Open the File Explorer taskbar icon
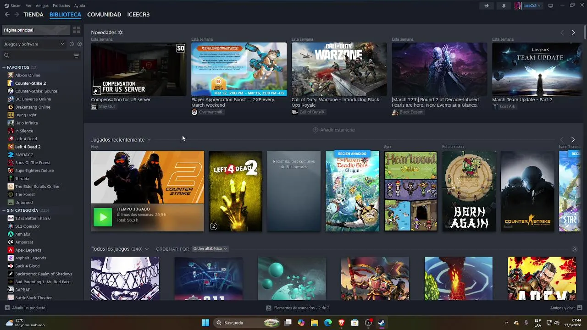The height and width of the screenshot is (330, 587). coord(315,323)
